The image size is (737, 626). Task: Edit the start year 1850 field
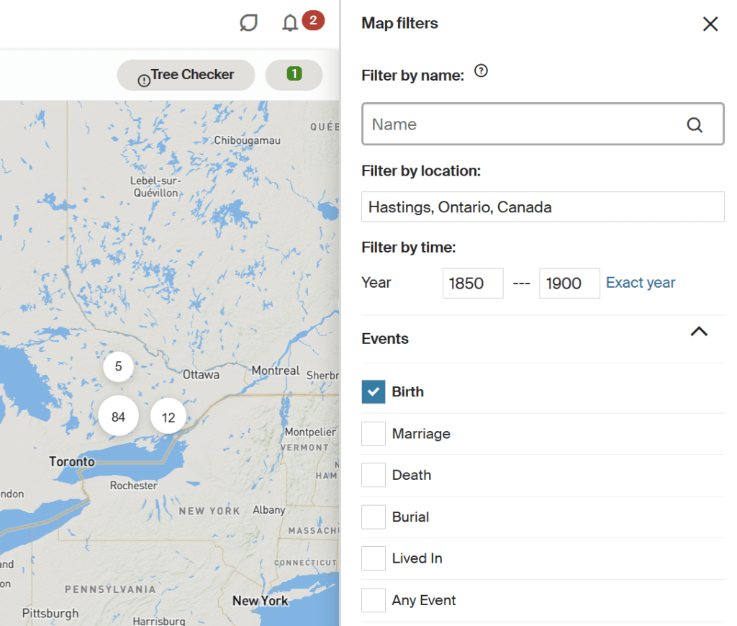[x=472, y=283]
